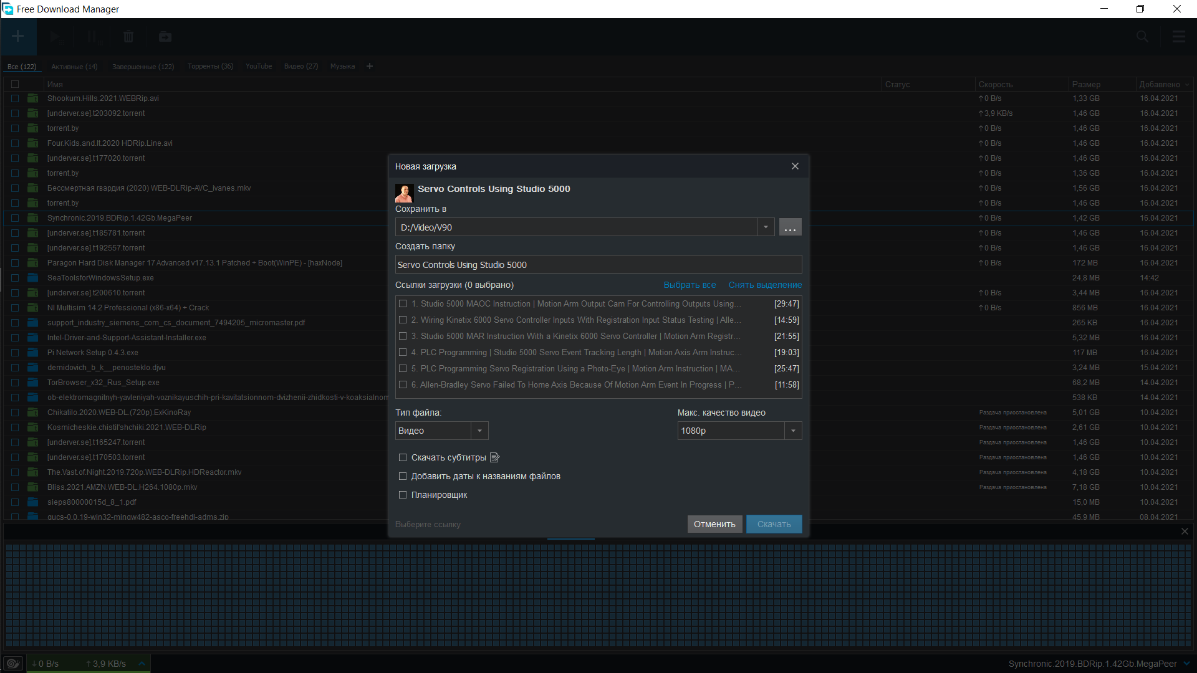Image resolution: width=1197 pixels, height=673 pixels.
Task: Open the max video quality 1080p dropdown
Action: pos(793,431)
